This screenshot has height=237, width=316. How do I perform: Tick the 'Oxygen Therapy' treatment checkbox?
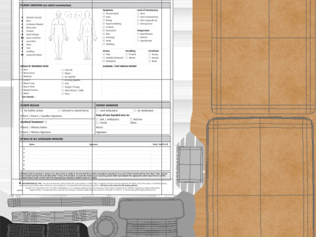(63, 87)
